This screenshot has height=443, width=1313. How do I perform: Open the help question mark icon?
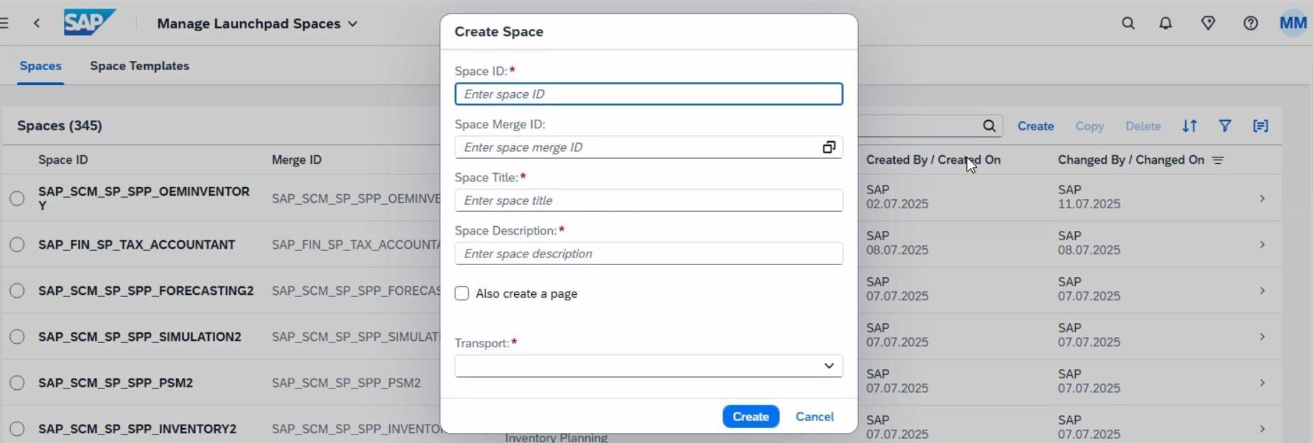point(1251,23)
